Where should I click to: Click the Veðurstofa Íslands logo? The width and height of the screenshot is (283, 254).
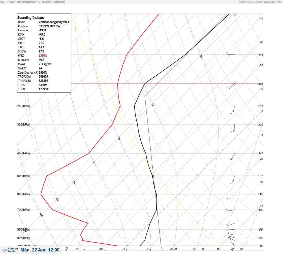[x=10, y=250]
